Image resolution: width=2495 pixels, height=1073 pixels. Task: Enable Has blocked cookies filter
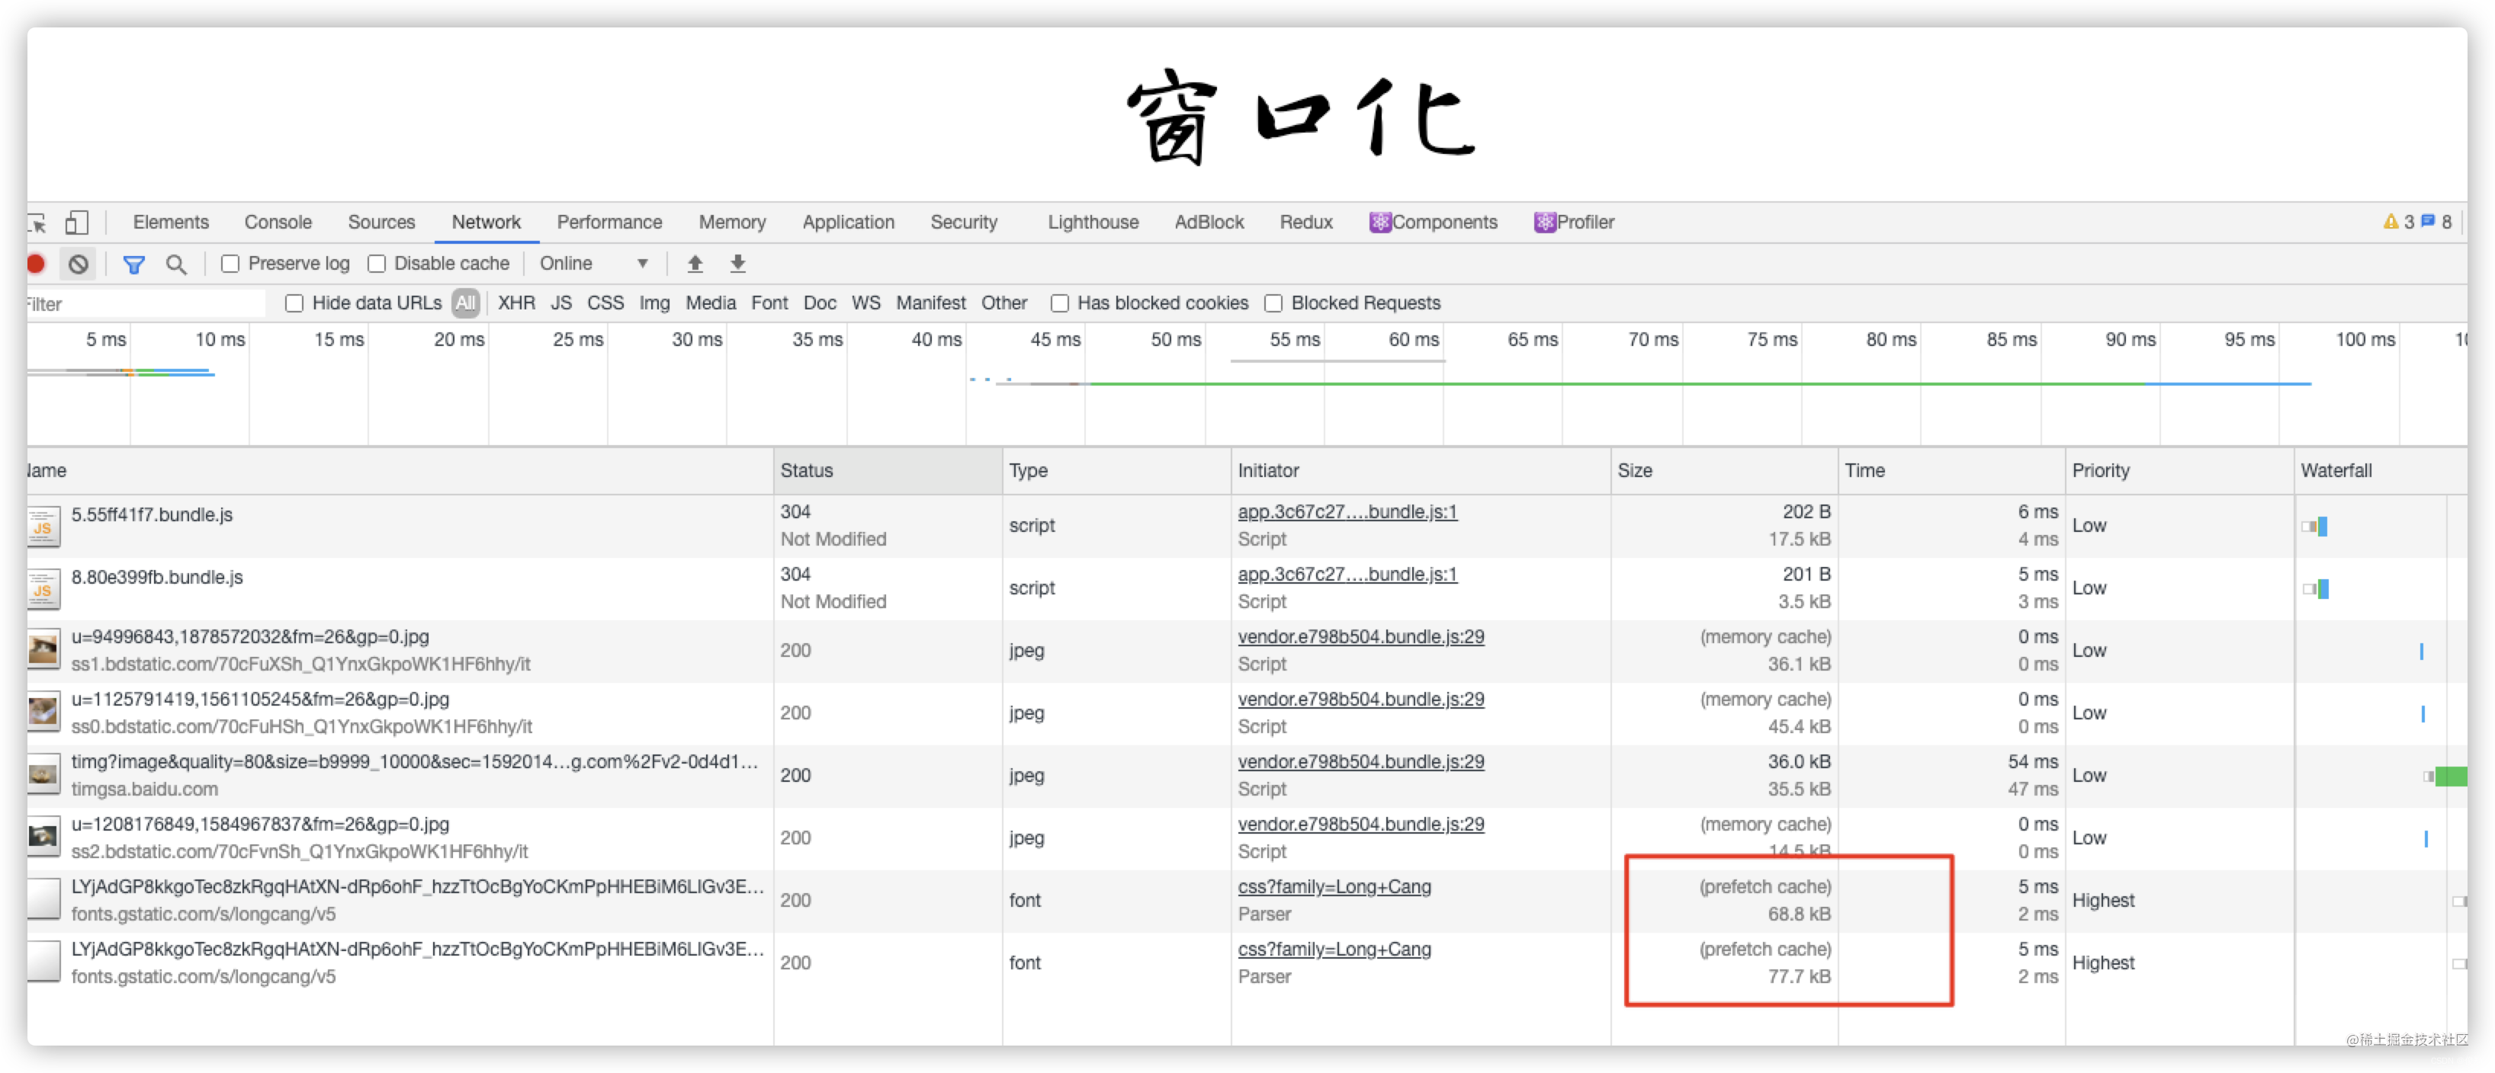pos(1058,302)
